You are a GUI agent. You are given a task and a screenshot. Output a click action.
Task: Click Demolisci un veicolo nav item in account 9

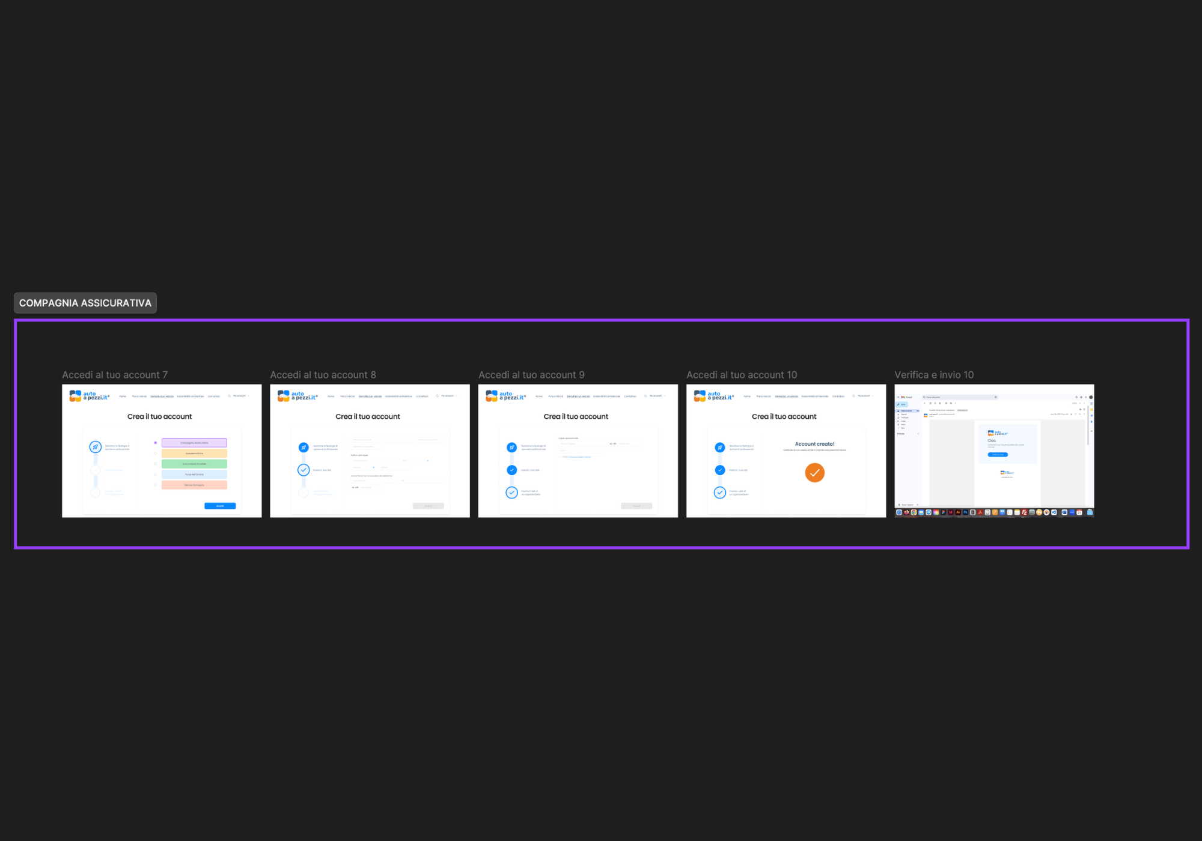coord(578,396)
